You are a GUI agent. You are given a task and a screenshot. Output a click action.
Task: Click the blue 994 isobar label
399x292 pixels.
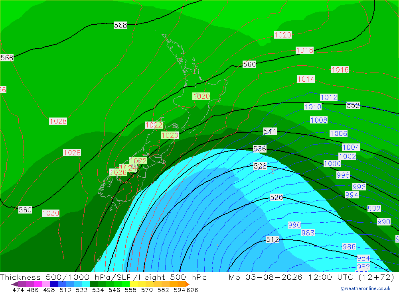click(x=352, y=195)
